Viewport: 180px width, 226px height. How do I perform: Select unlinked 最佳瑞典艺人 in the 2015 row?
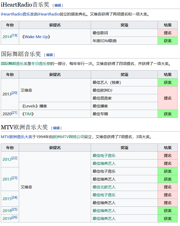click(x=104, y=203)
